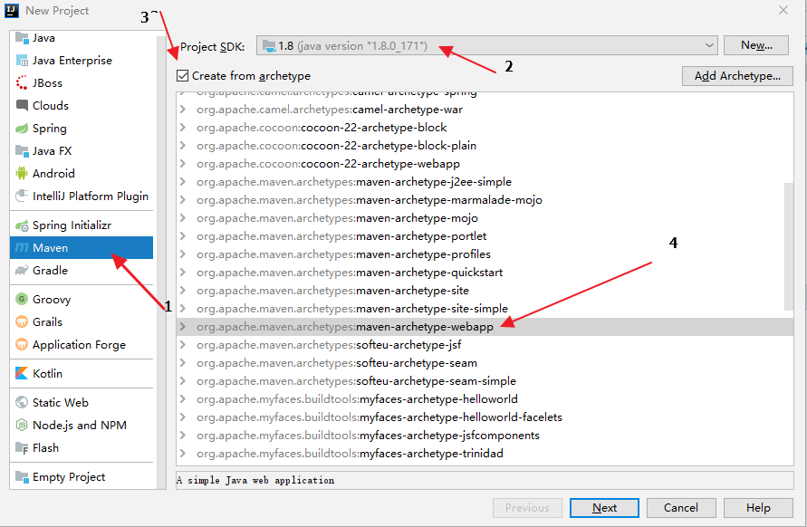The height and width of the screenshot is (527, 807).
Task: Click the disabled Previous button
Action: [x=527, y=507]
